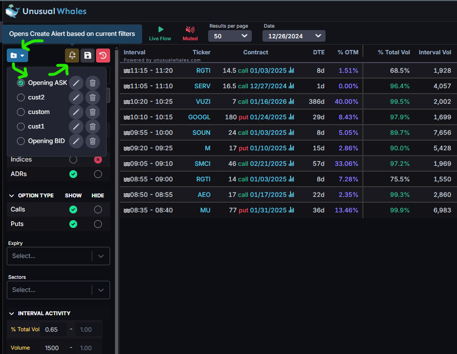
Task: Collapse the INTERVAL ACTIVITY section
Action: (12, 313)
